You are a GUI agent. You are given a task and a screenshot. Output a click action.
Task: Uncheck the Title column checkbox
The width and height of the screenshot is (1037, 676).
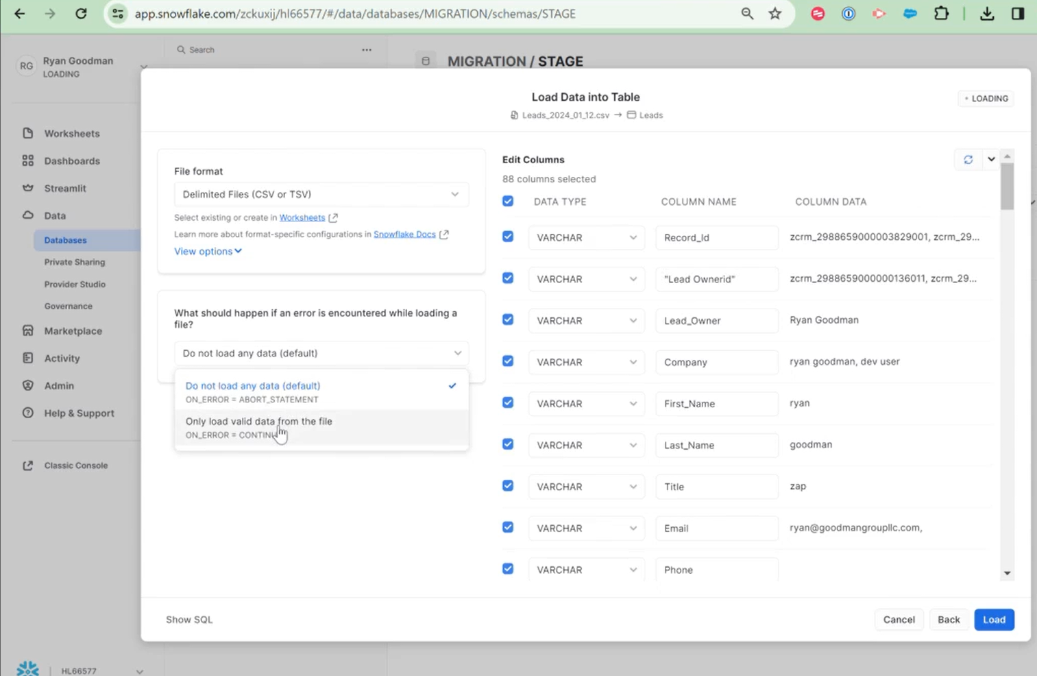click(508, 486)
